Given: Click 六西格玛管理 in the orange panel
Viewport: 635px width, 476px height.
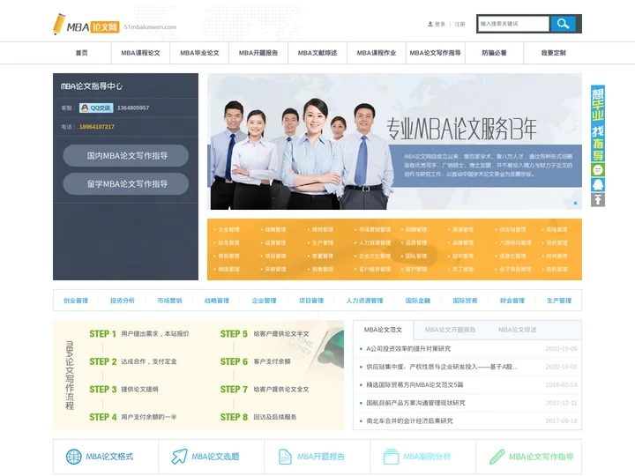Looking at the screenshot, I should point(515,243).
